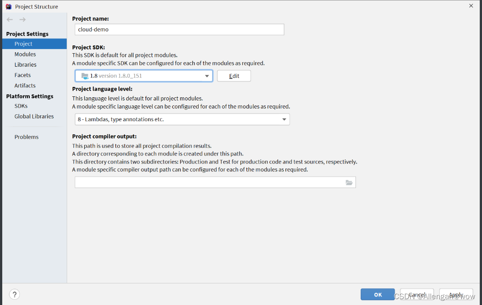This screenshot has width=482, height=305.
Task: Click the IntelliJ logo in title bar
Action: point(9,6)
